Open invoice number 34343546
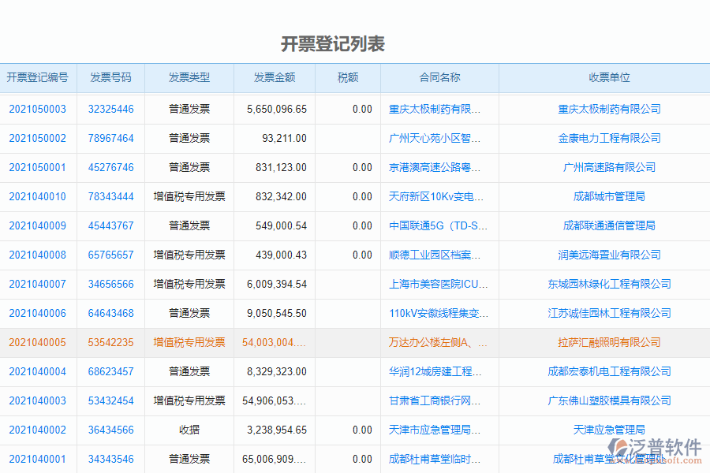This screenshot has height=473, width=710. tap(110, 459)
